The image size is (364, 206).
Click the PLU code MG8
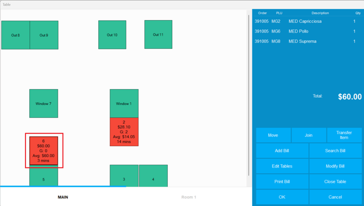[276, 41]
